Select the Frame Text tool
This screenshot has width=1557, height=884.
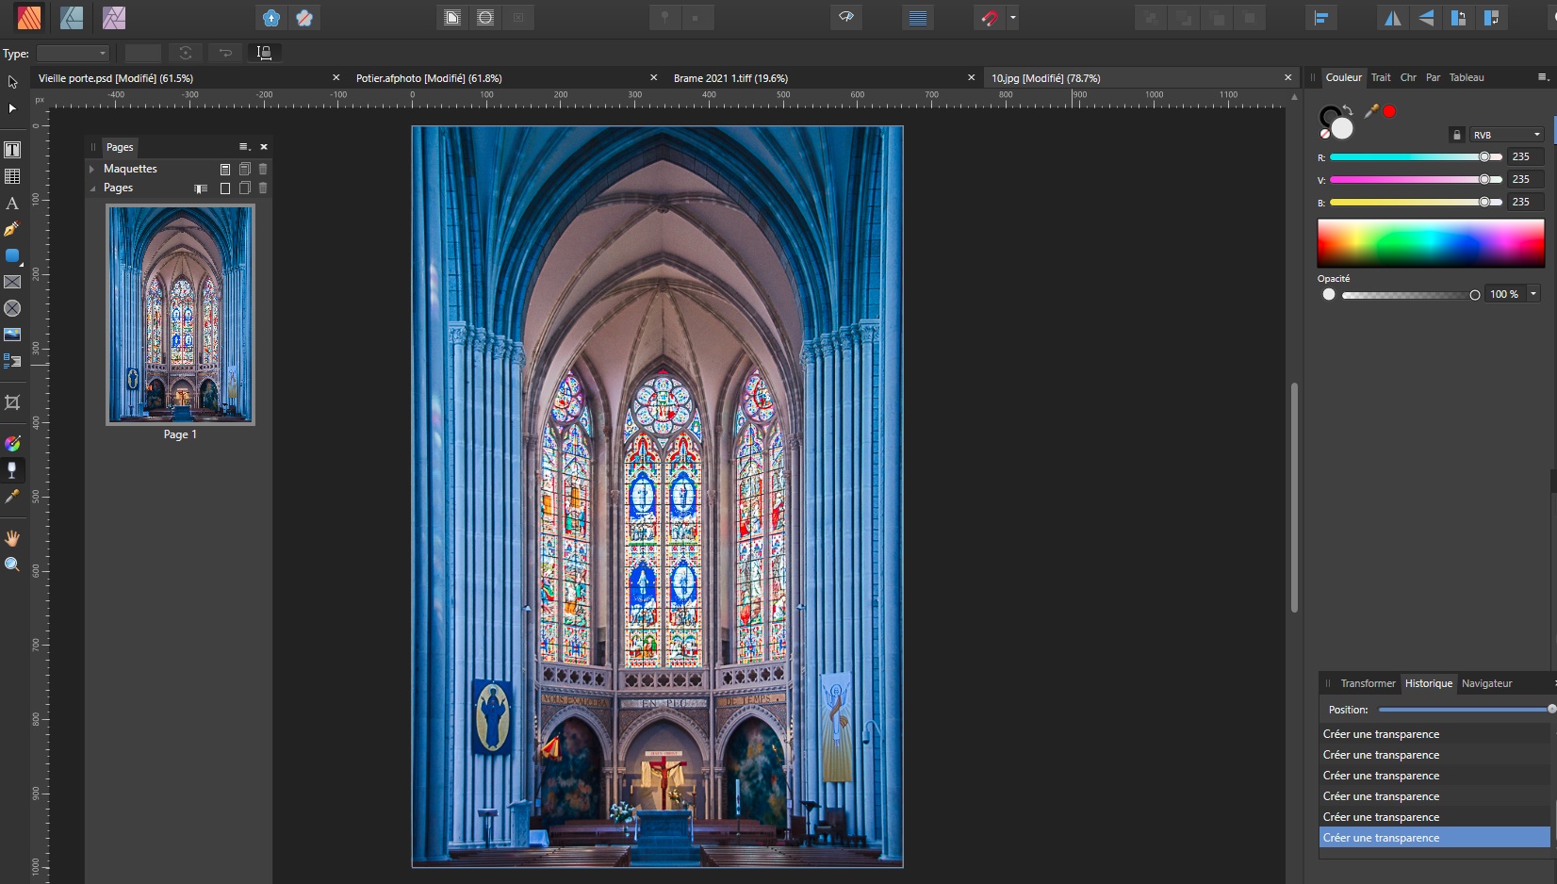click(x=12, y=150)
